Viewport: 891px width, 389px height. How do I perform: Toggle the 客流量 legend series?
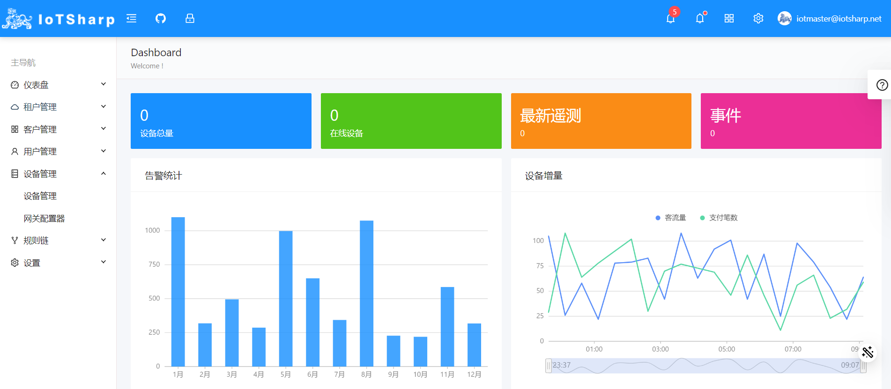[670, 218]
